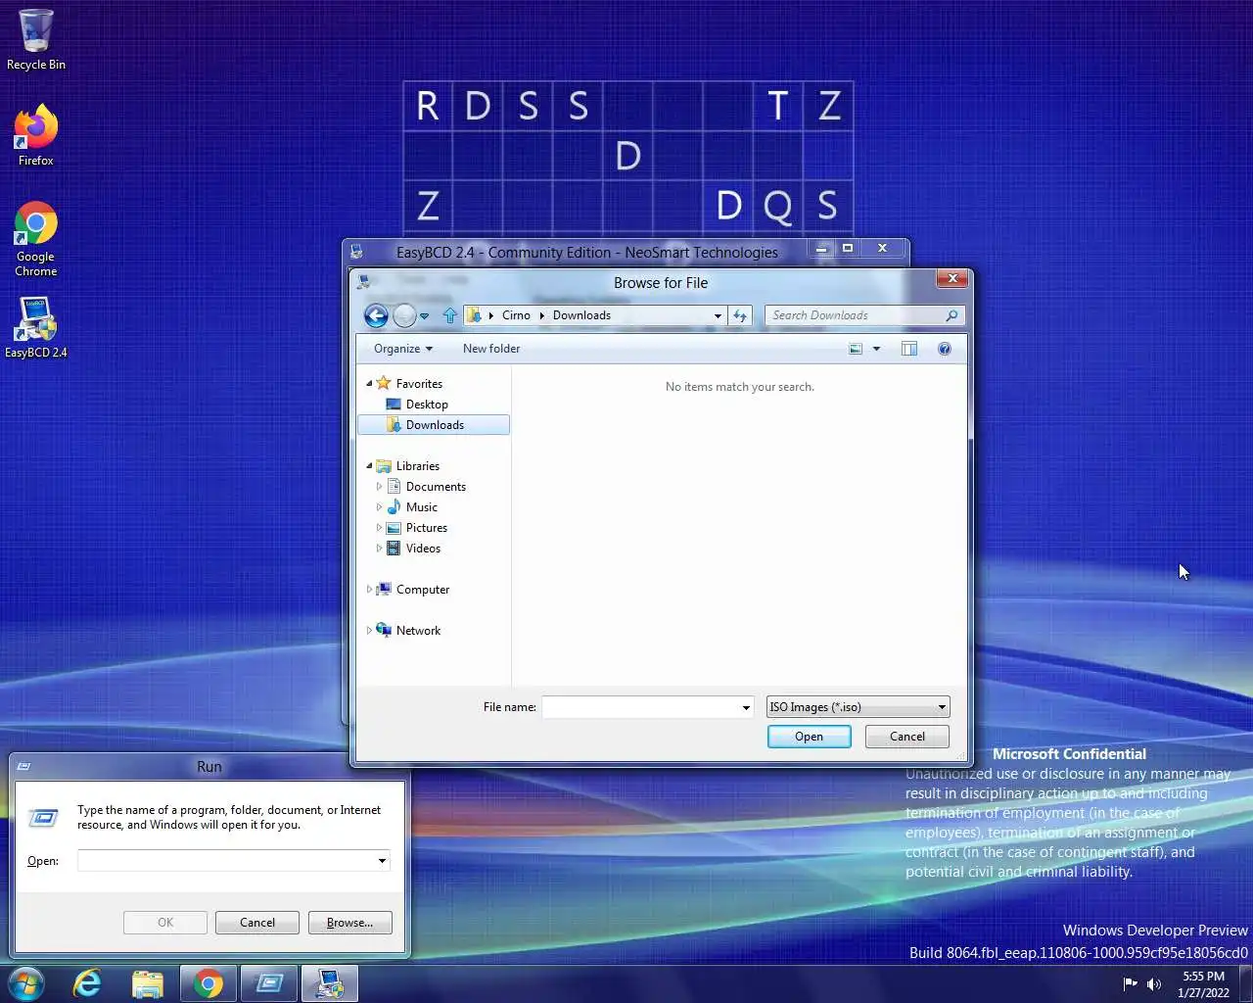
Task: Expand the Network node
Action: point(369,631)
